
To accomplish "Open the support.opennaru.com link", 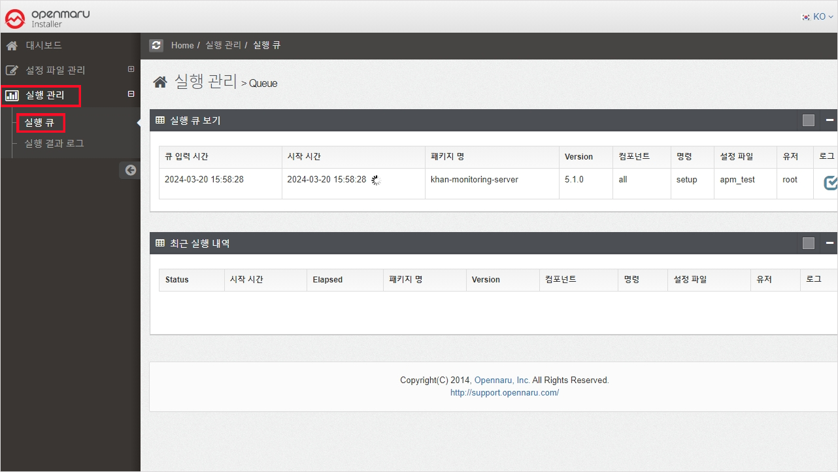I will [504, 393].
